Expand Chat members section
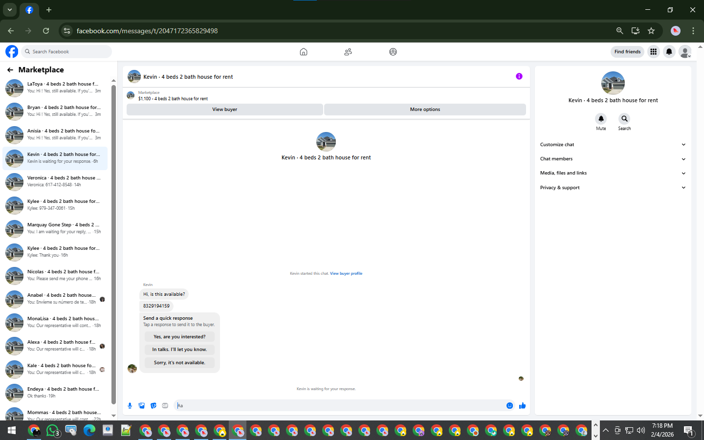 613,159
